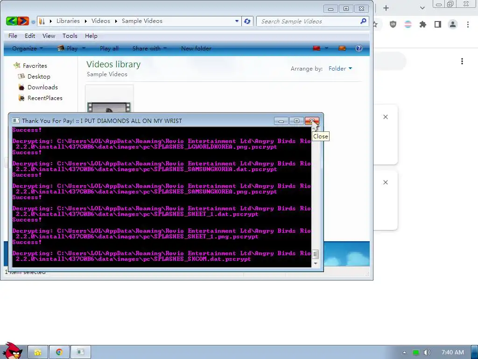Expand the arrow after Libraries in address bar
The image size is (478, 359).
86,21
